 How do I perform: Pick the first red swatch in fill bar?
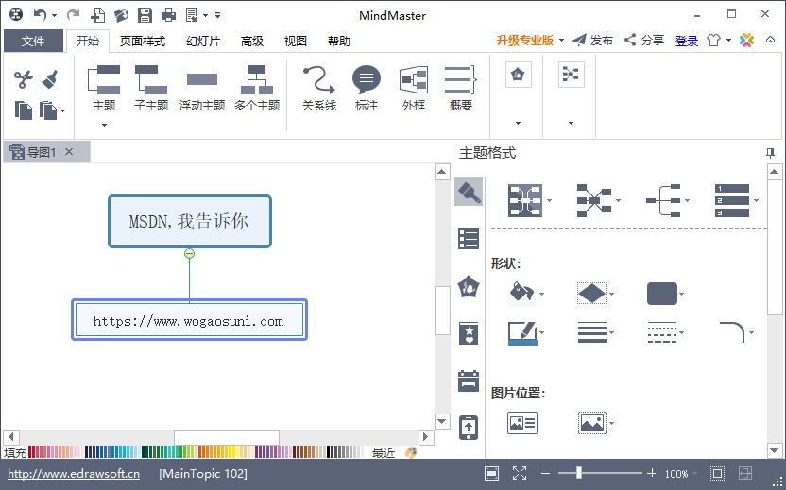point(30,452)
